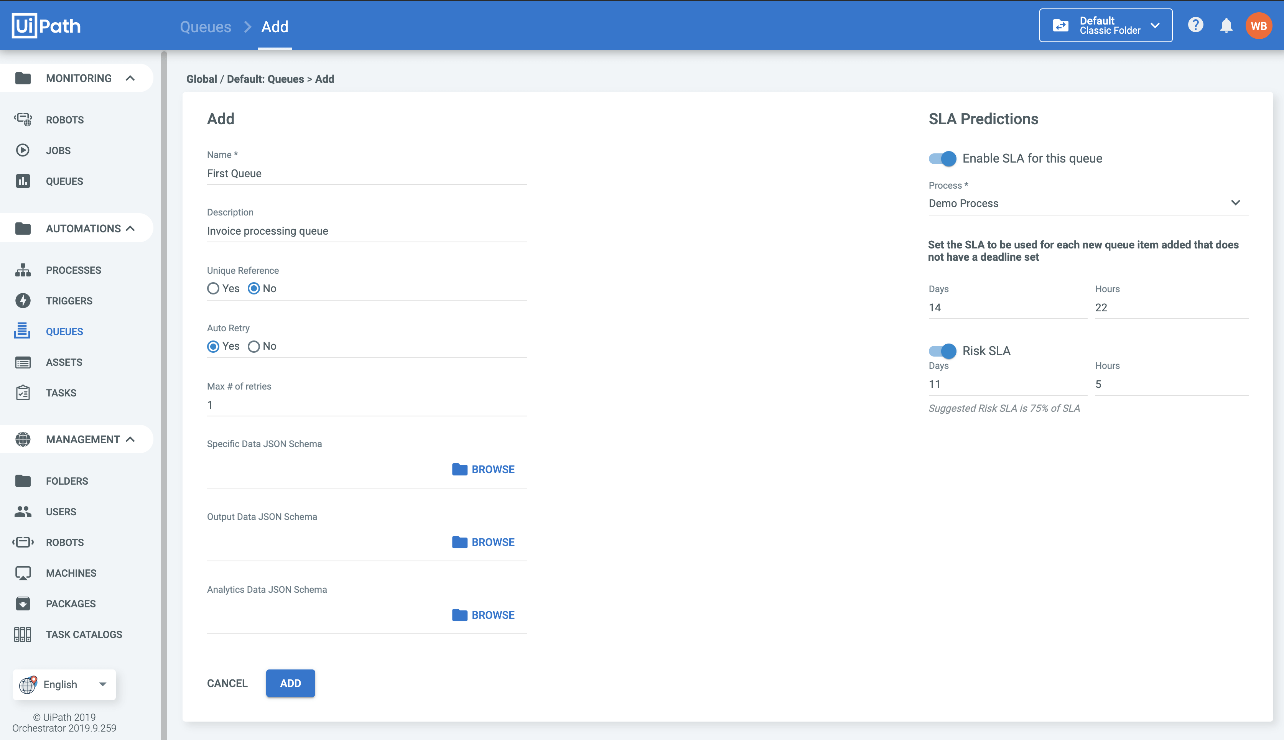Click the Task Catalogs binders icon

[x=22, y=634]
